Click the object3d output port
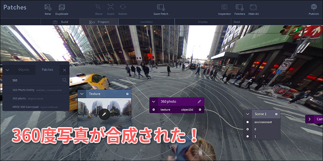The image size is (323, 161). click(200, 109)
